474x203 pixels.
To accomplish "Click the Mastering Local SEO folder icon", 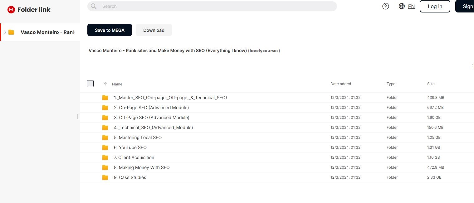I will coord(105,138).
